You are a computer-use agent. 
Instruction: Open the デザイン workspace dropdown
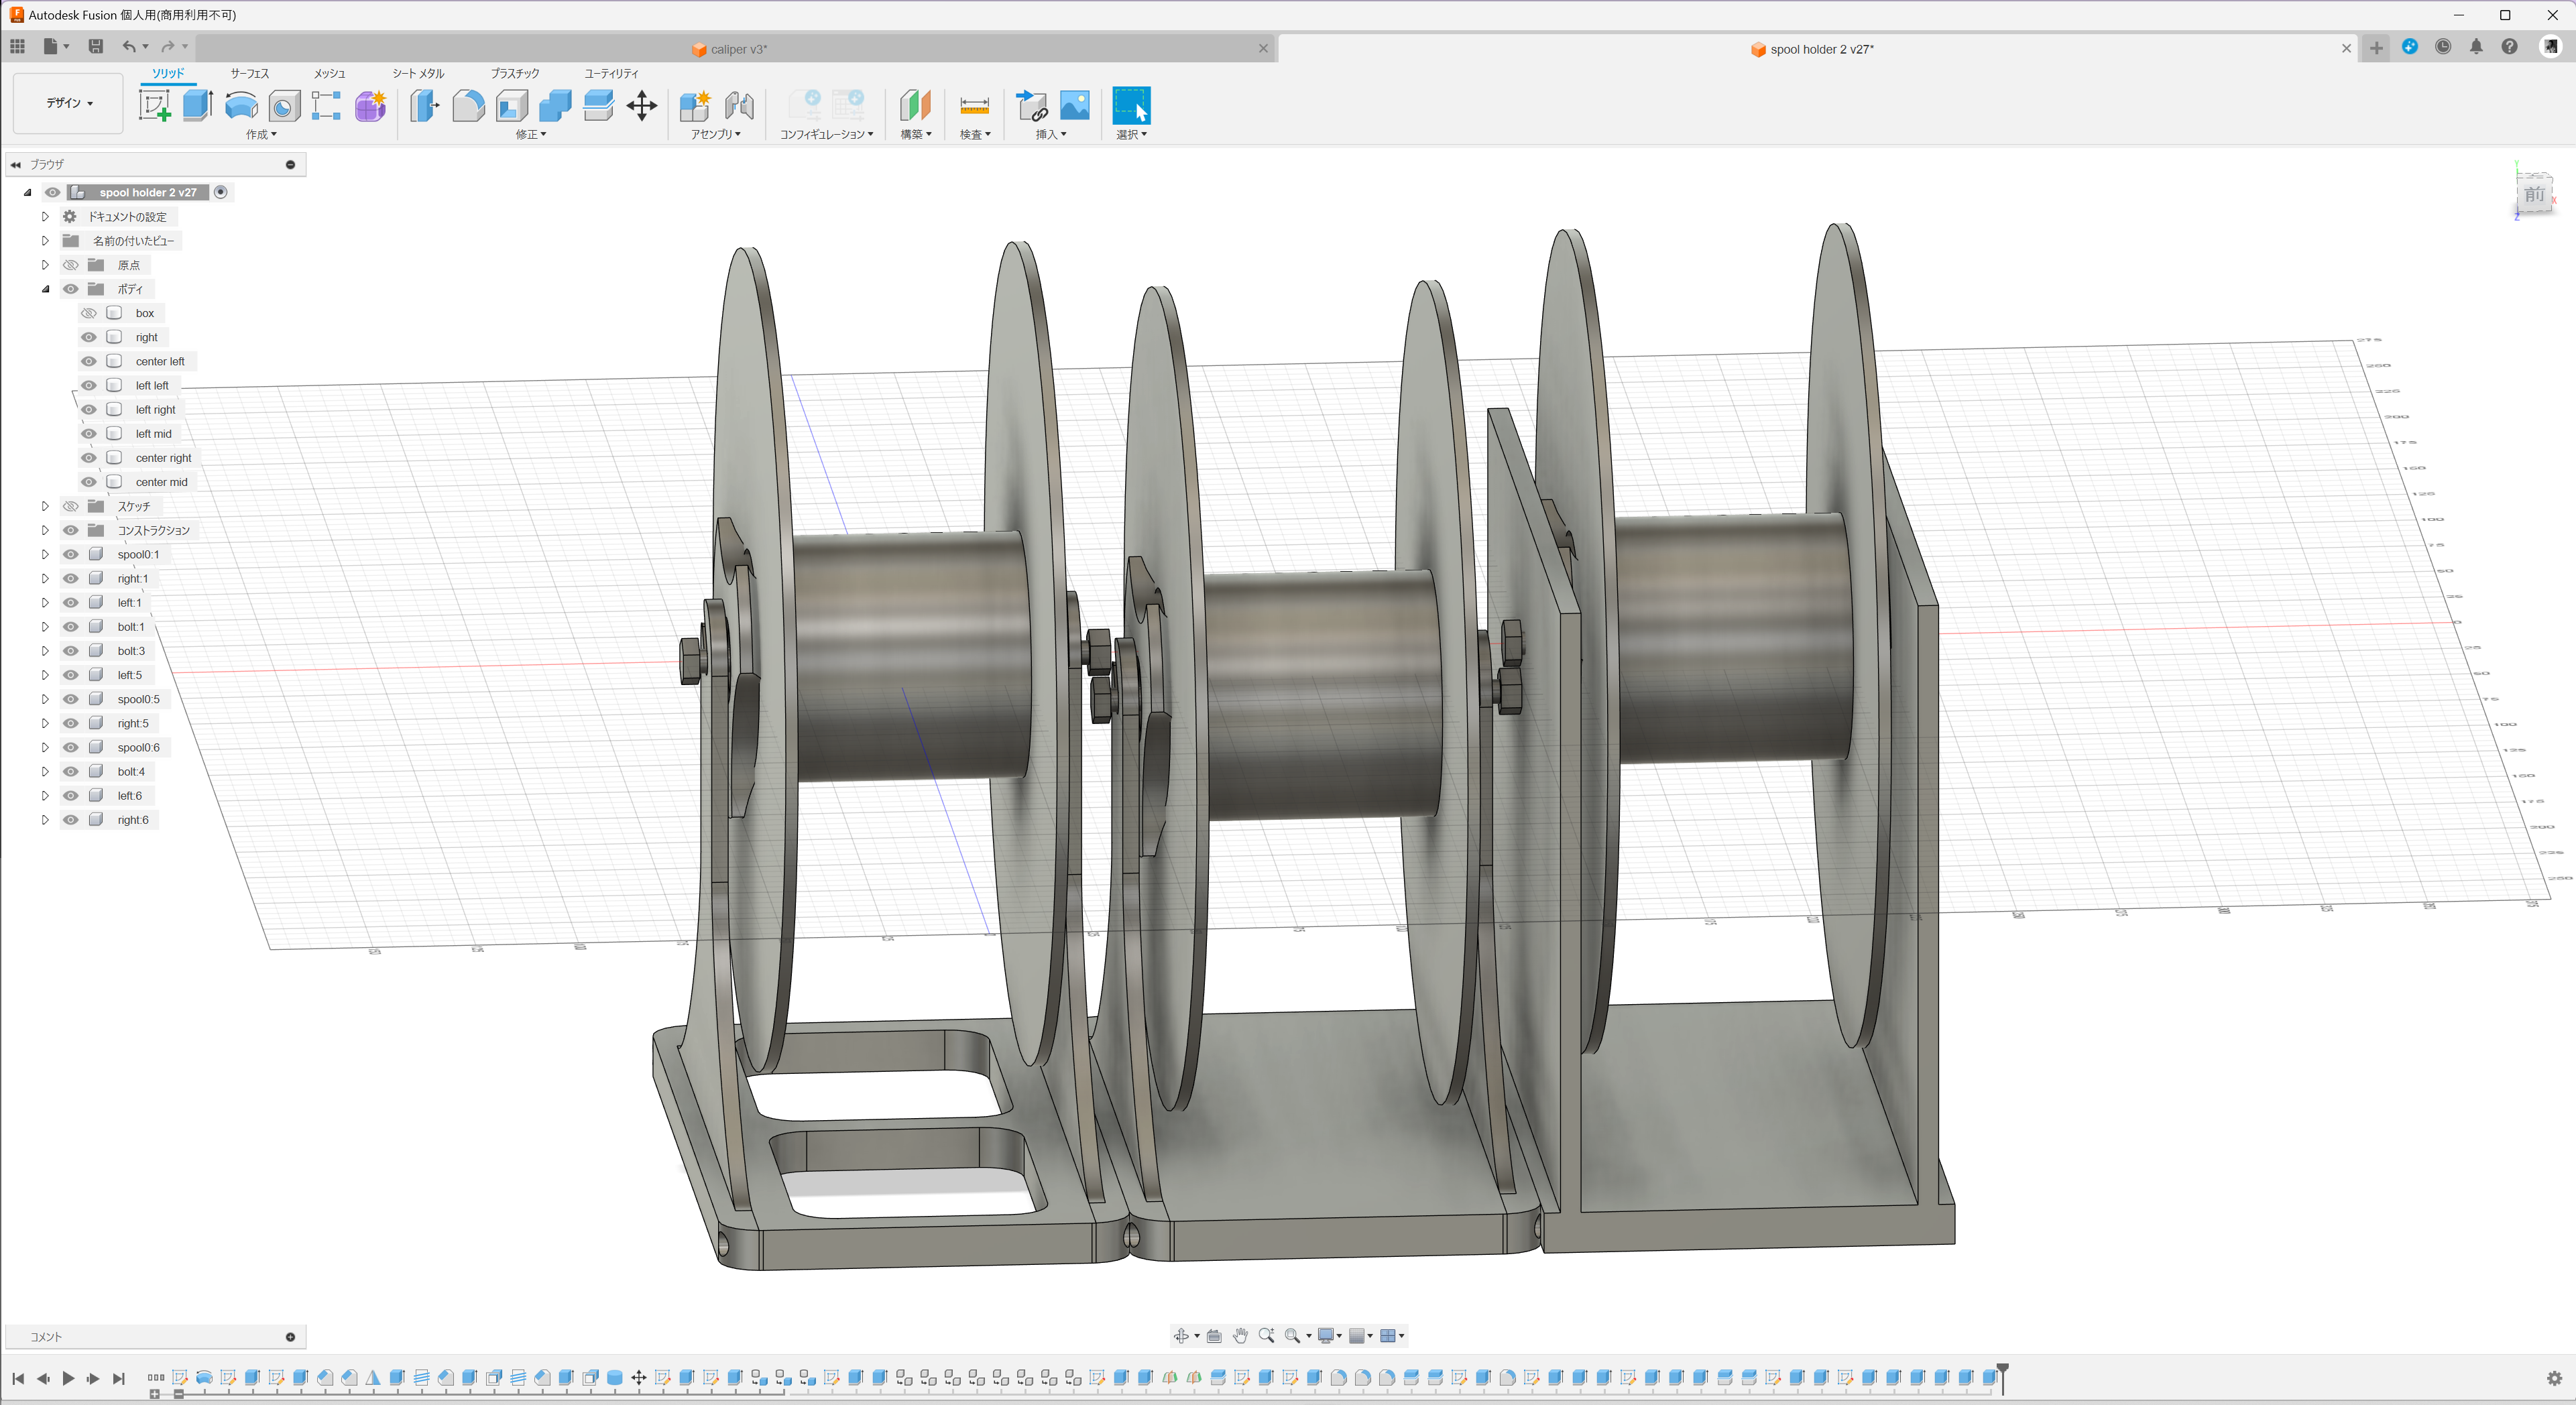[69, 103]
